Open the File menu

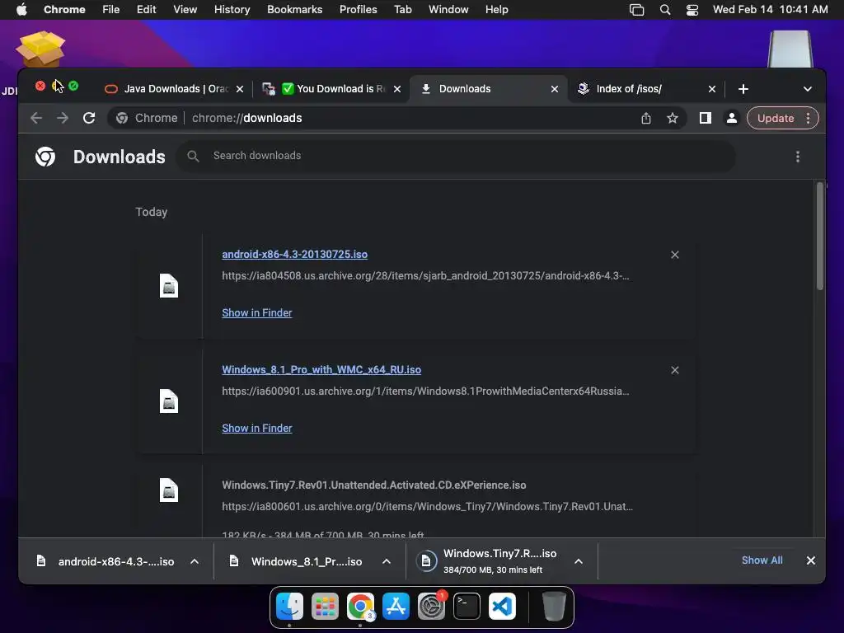coord(111,10)
